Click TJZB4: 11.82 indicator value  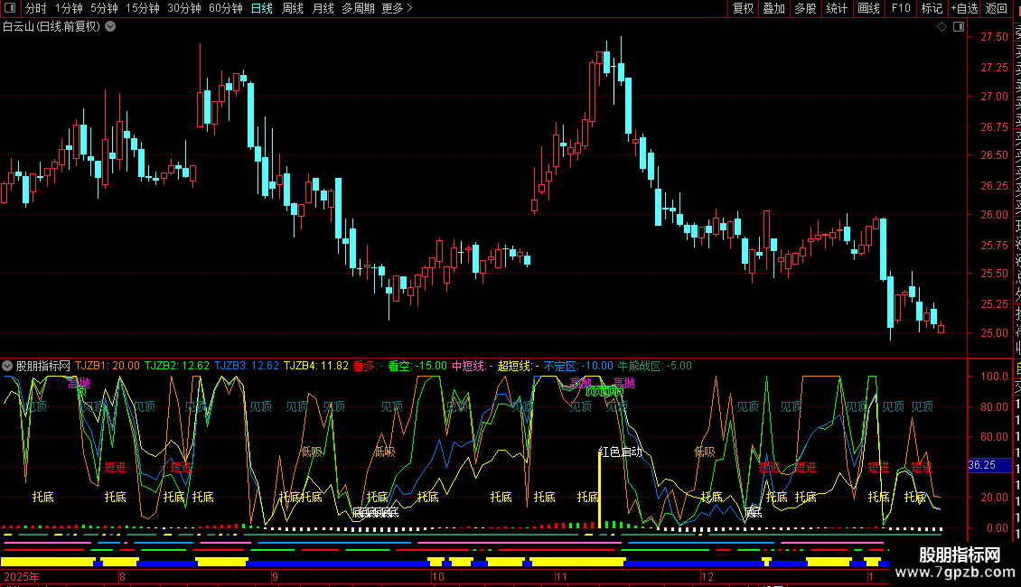click(x=316, y=366)
